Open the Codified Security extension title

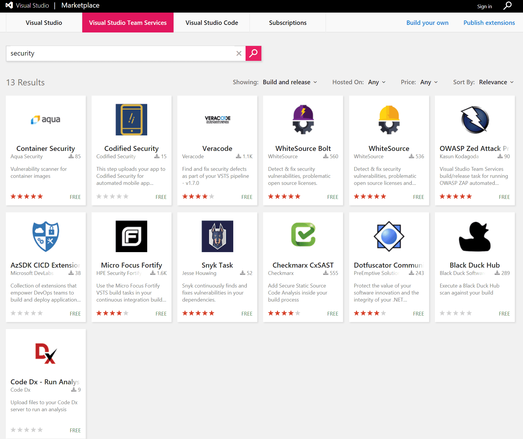[131, 148]
